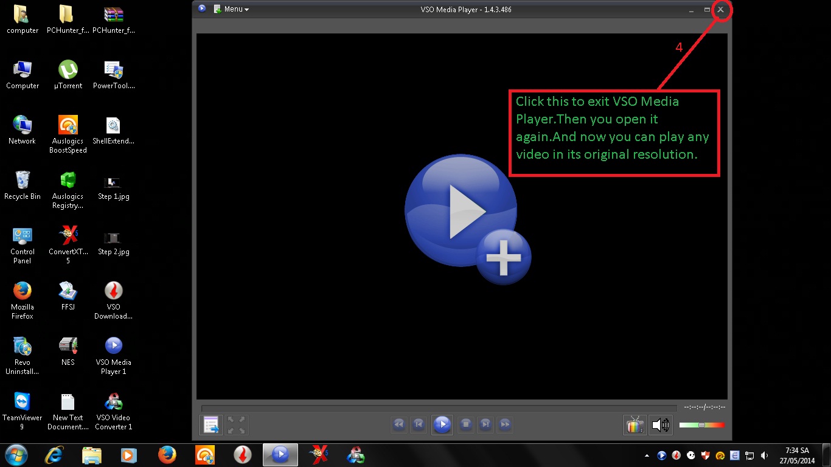
Task: Open the Menu dropdown in VSO Media Player
Action: coord(231,9)
